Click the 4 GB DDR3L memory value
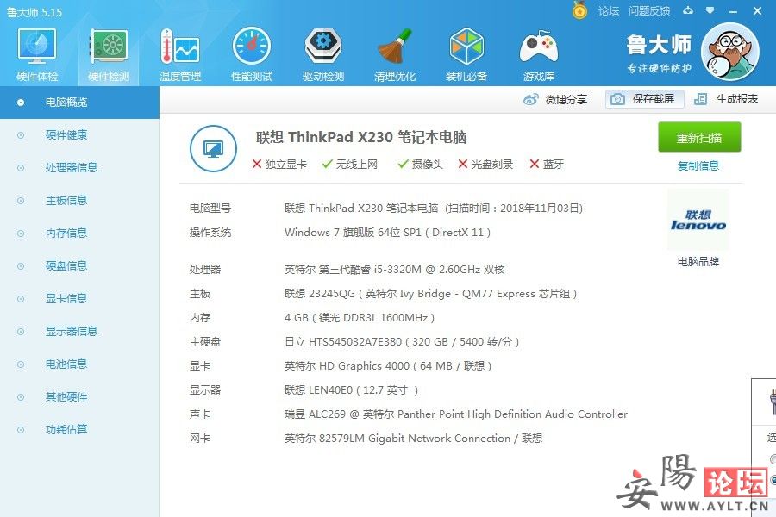 [360, 318]
